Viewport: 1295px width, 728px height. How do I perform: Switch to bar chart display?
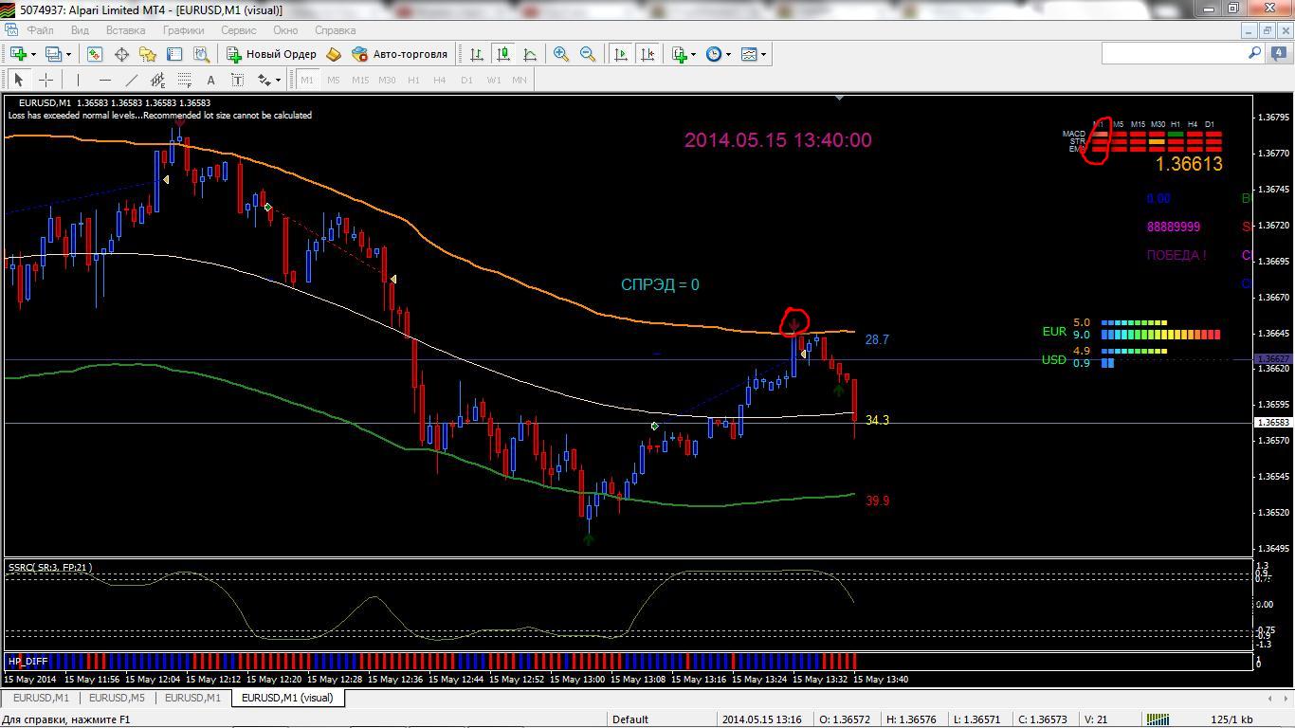(x=477, y=54)
